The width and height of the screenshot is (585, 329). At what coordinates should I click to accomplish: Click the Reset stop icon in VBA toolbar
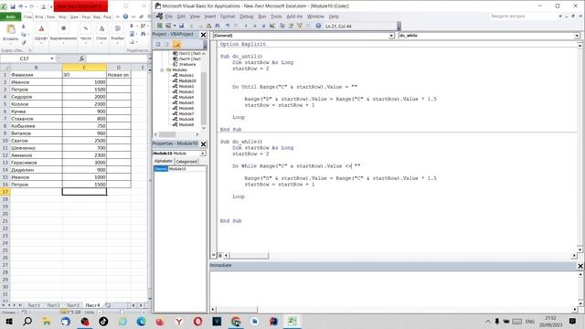click(x=263, y=26)
